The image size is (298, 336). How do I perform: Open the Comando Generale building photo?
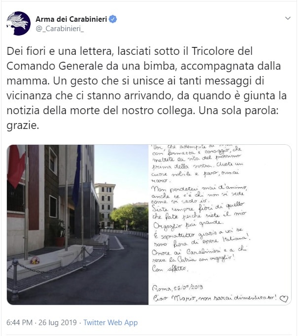(x=77, y=224)
